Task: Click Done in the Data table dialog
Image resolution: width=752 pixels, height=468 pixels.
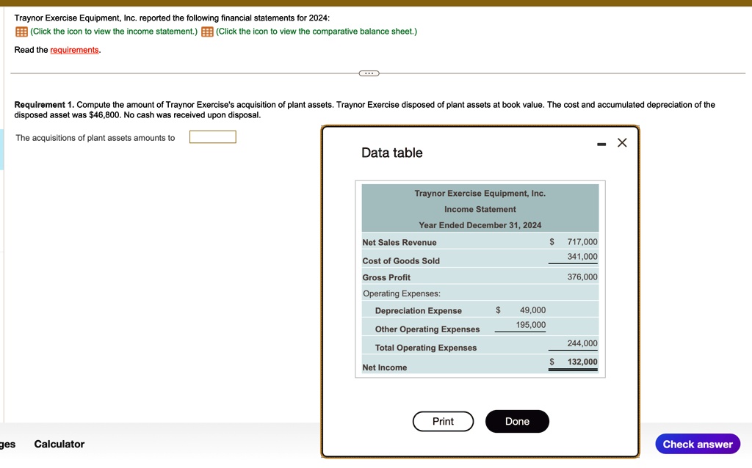Action: tap(517, 421)
